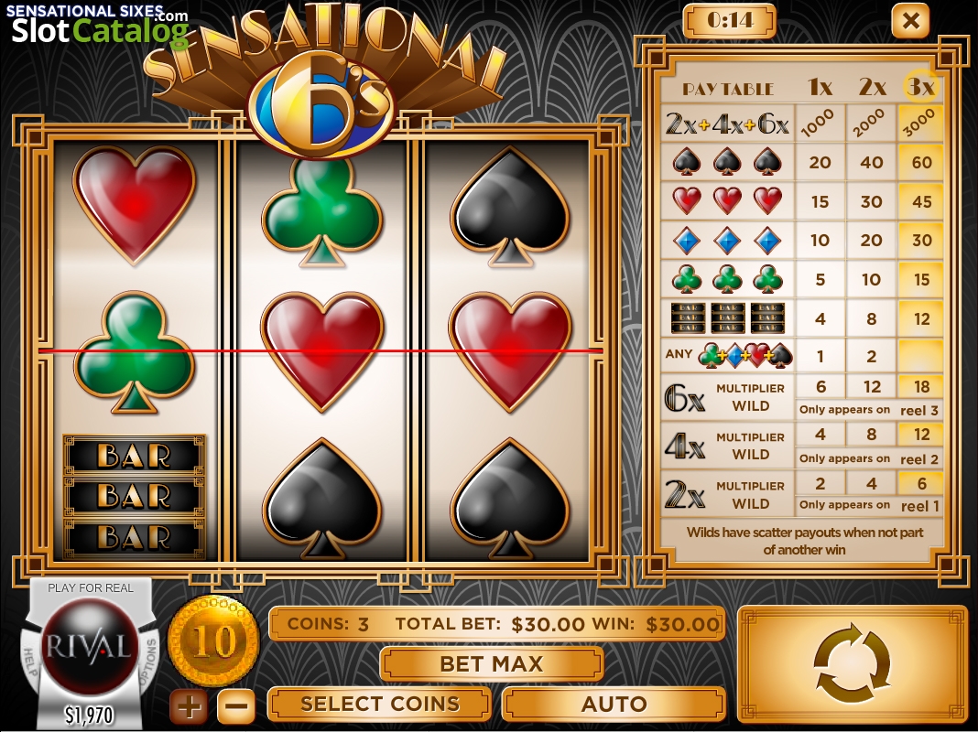The image size is (978, 732).
Task: Click the green club on the payline
Action: click(x=134, y=352)
